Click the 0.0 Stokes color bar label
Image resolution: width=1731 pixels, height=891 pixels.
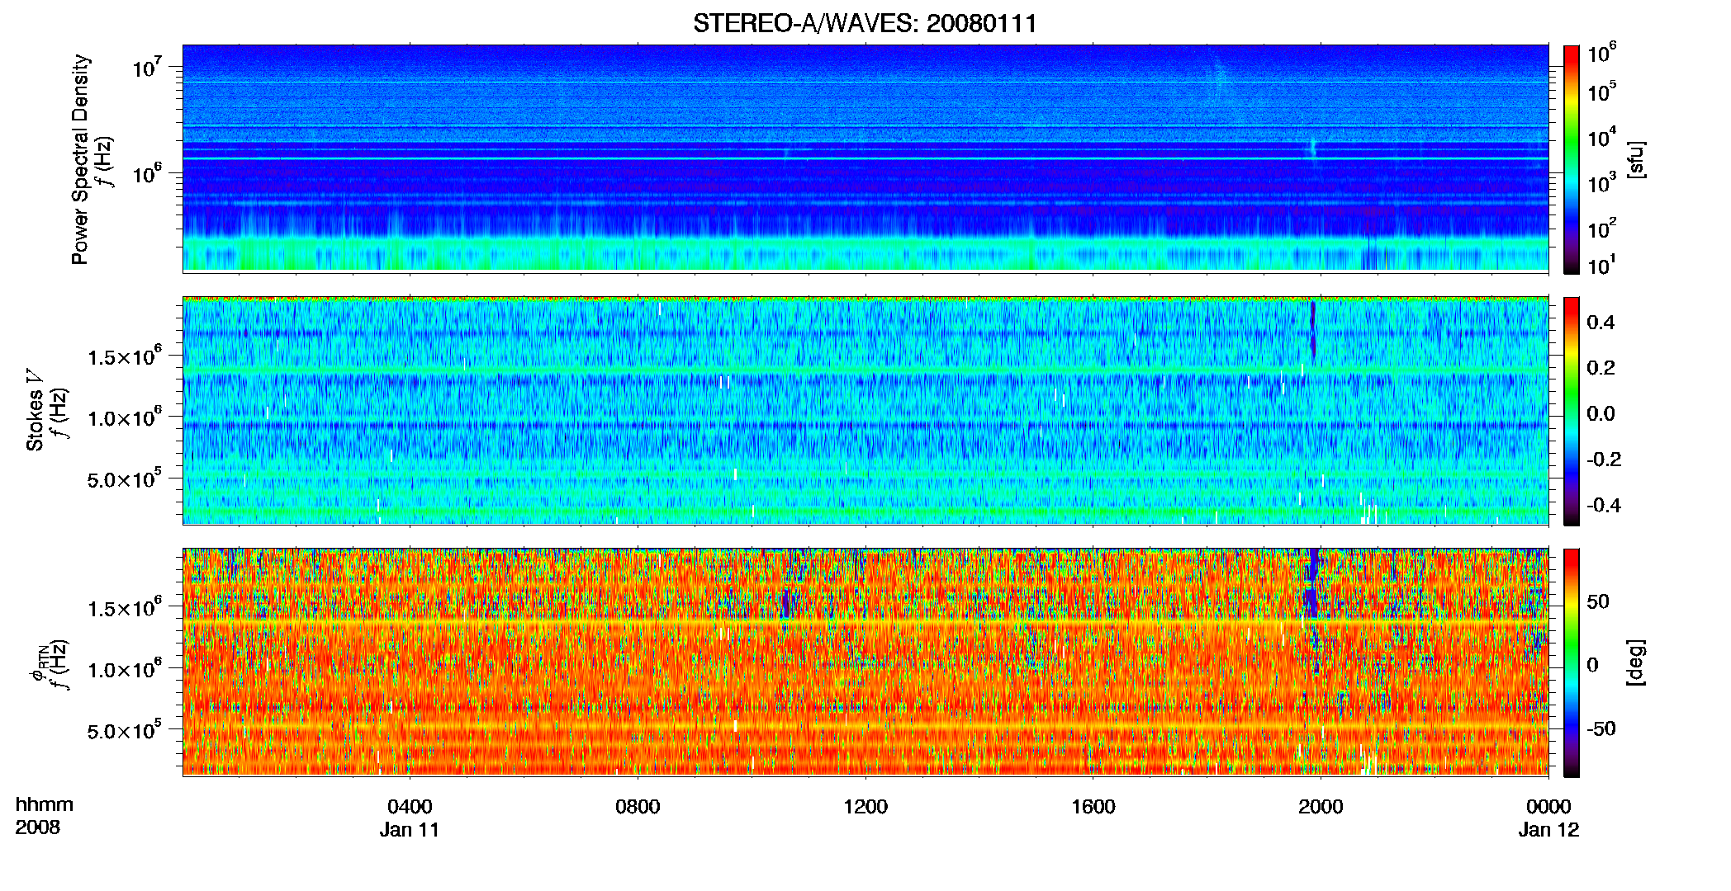click(1601, 413)
